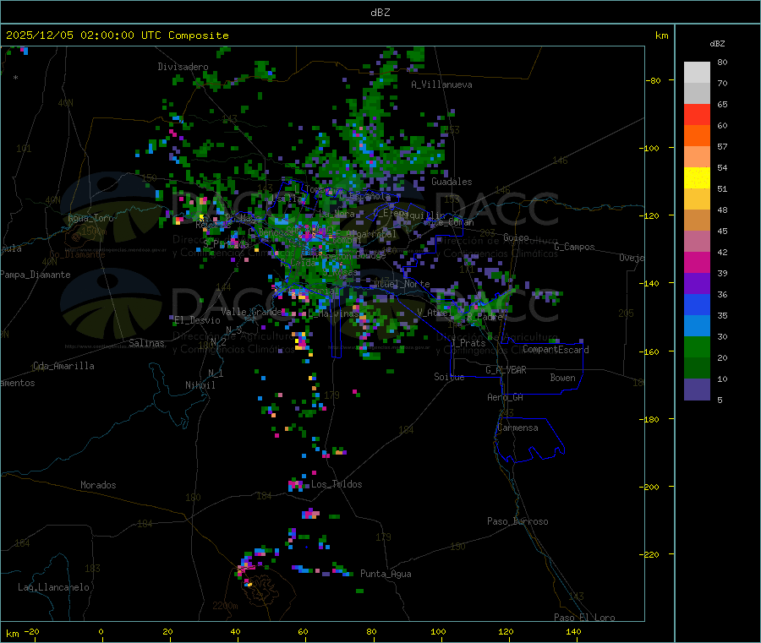Click the 'G_Campos' map label

coord(575,247)
